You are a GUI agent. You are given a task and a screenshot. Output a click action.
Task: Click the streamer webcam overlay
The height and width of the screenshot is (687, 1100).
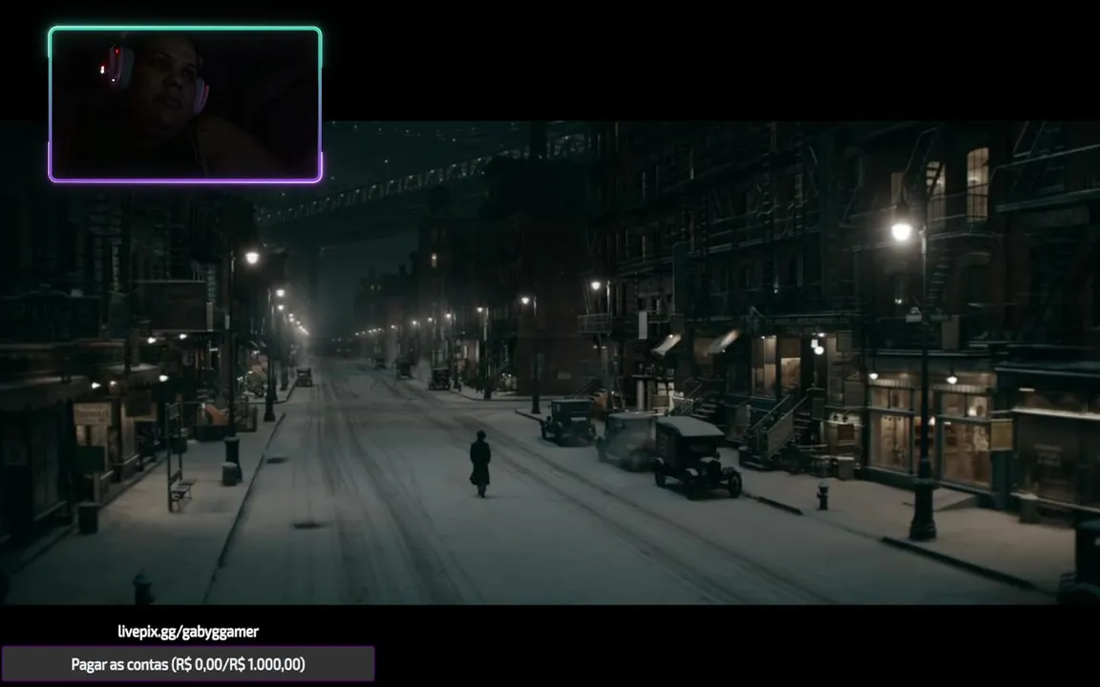[185, 104]
